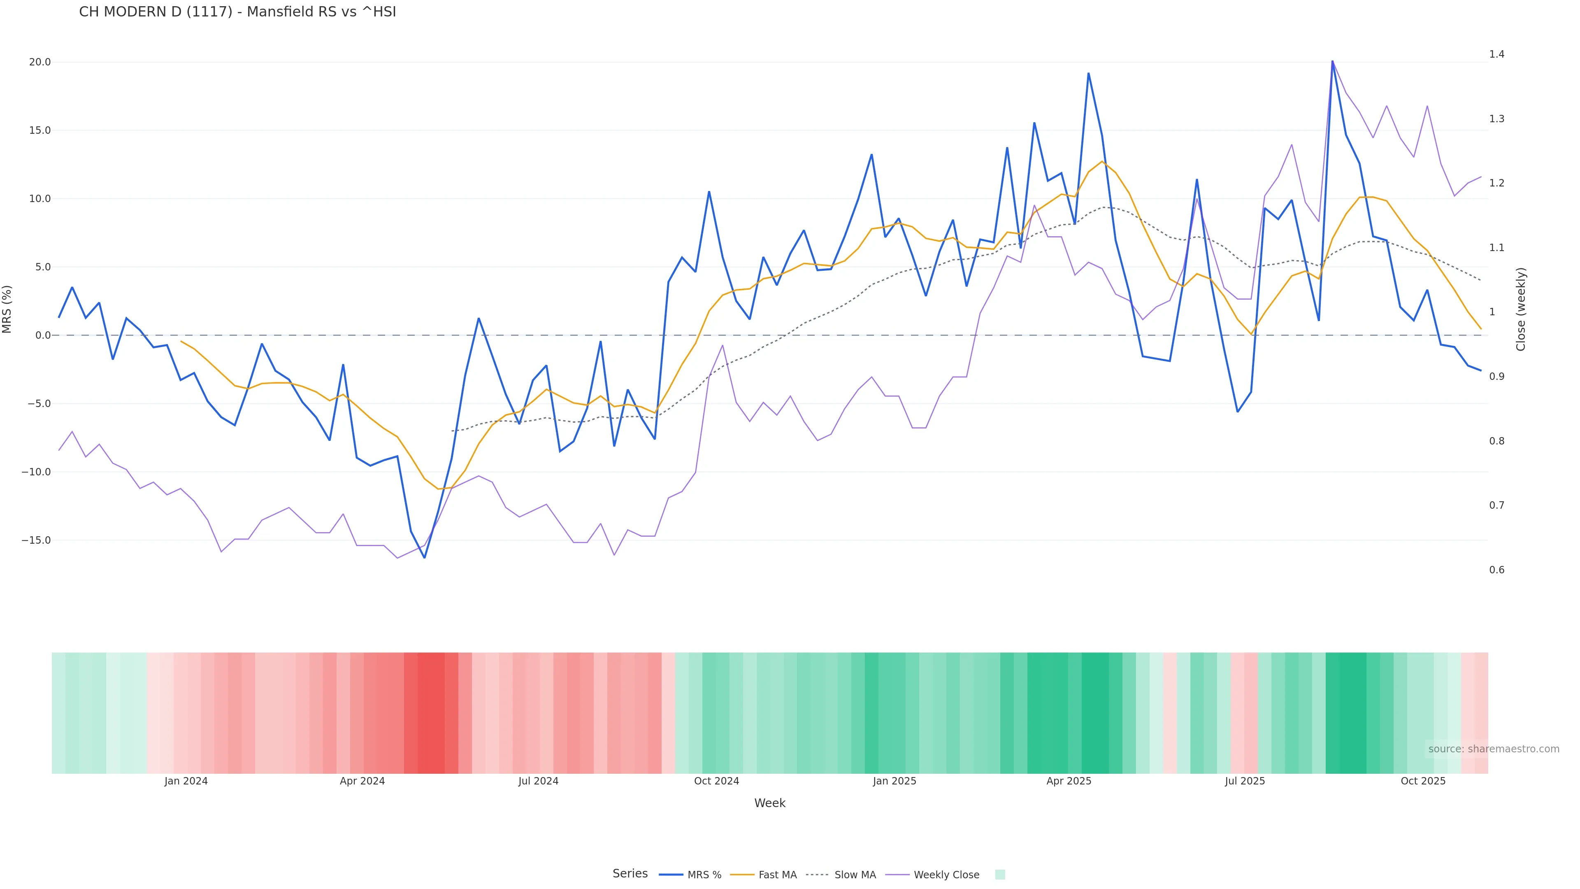Select the Jan 2024 x-axis tick label
The height and width of the screenshot is (889, 1580).
(186, 781)
